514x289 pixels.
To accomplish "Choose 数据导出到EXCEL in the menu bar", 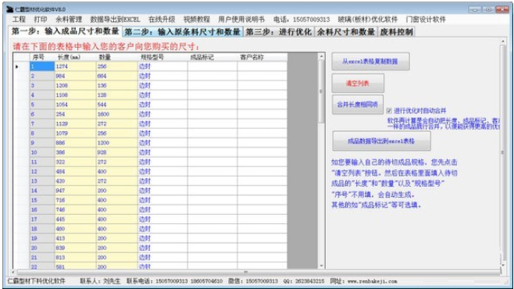I will [115, 20].
